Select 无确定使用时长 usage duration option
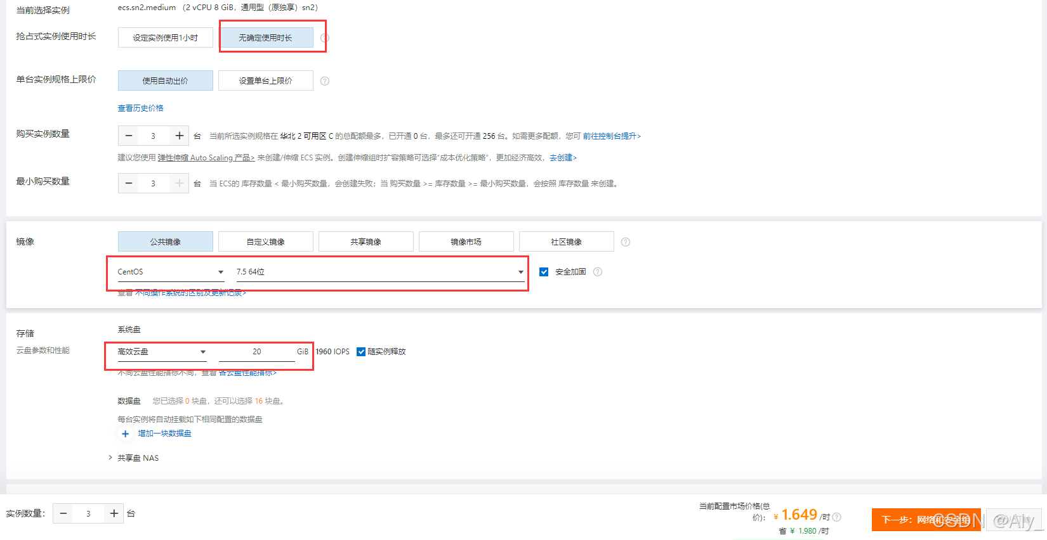The image size is (1047, 540). pyautogui.click(x=266, y=37)
